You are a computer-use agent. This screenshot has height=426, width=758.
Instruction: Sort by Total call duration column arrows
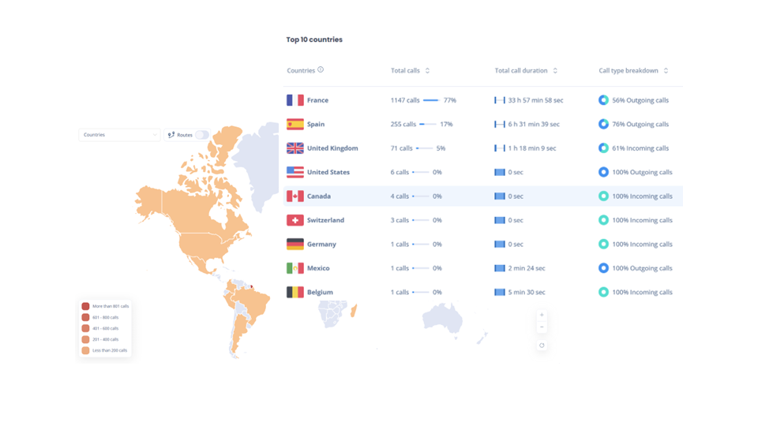555,70
